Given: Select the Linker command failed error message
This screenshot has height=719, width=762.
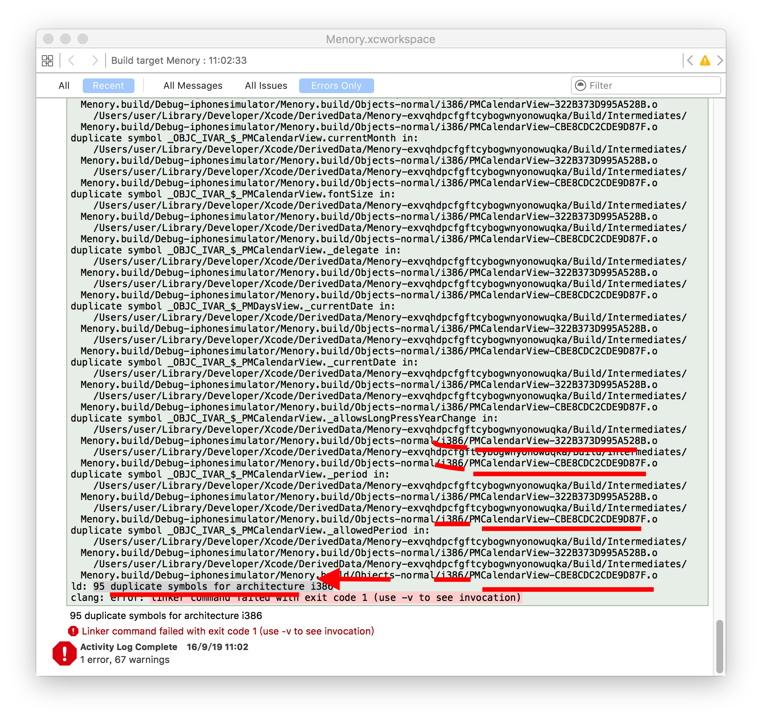Looking at the screenshot, I should click(228, 631).
